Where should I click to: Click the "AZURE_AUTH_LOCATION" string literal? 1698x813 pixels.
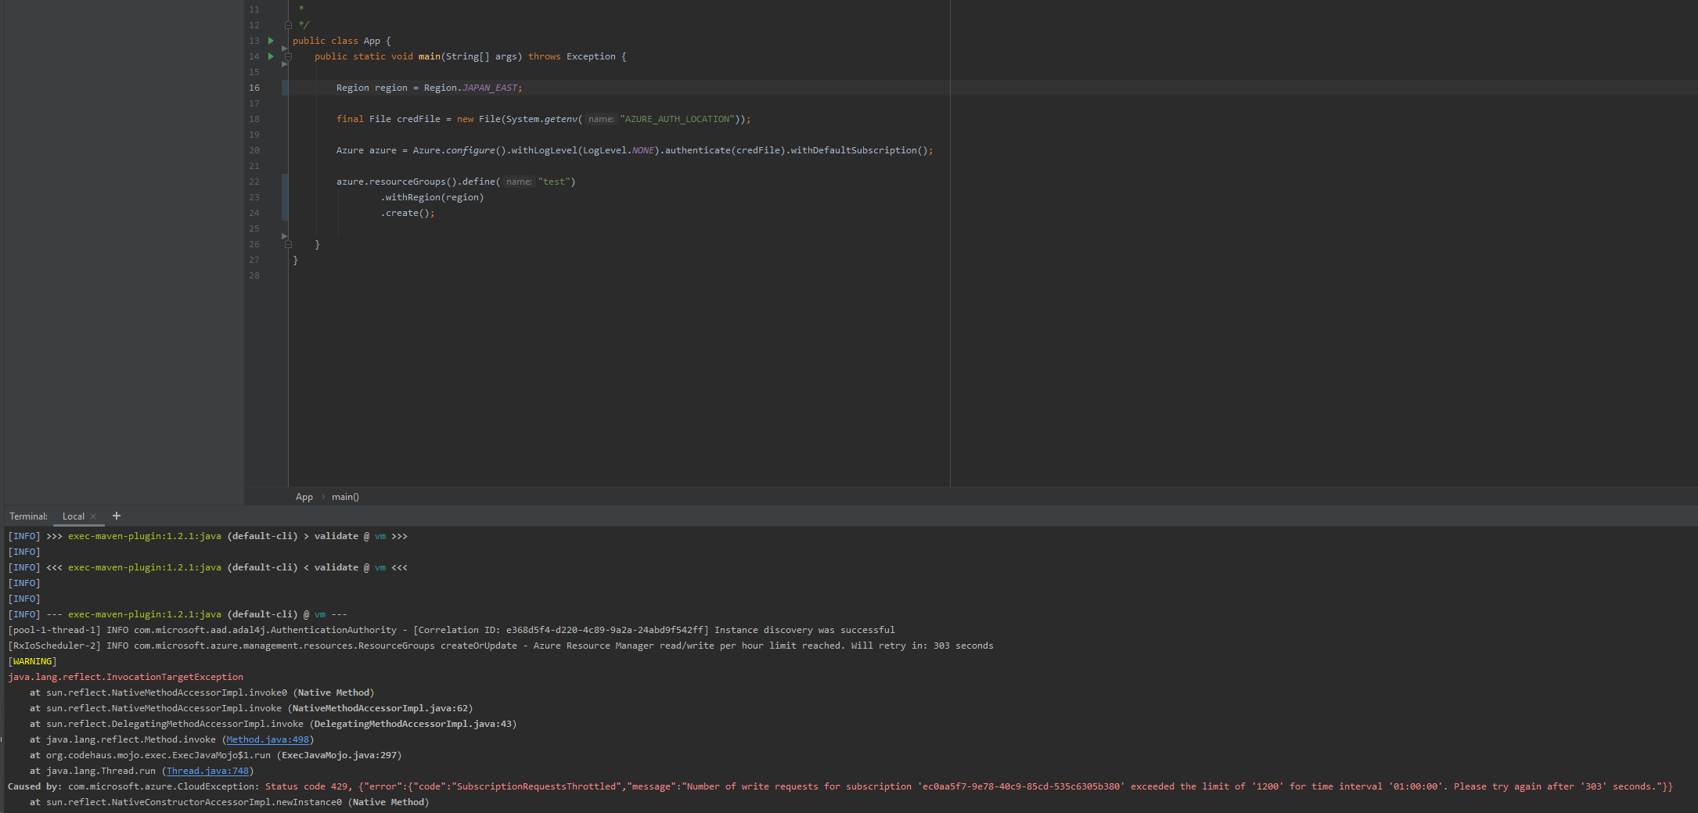coord(677,119)
